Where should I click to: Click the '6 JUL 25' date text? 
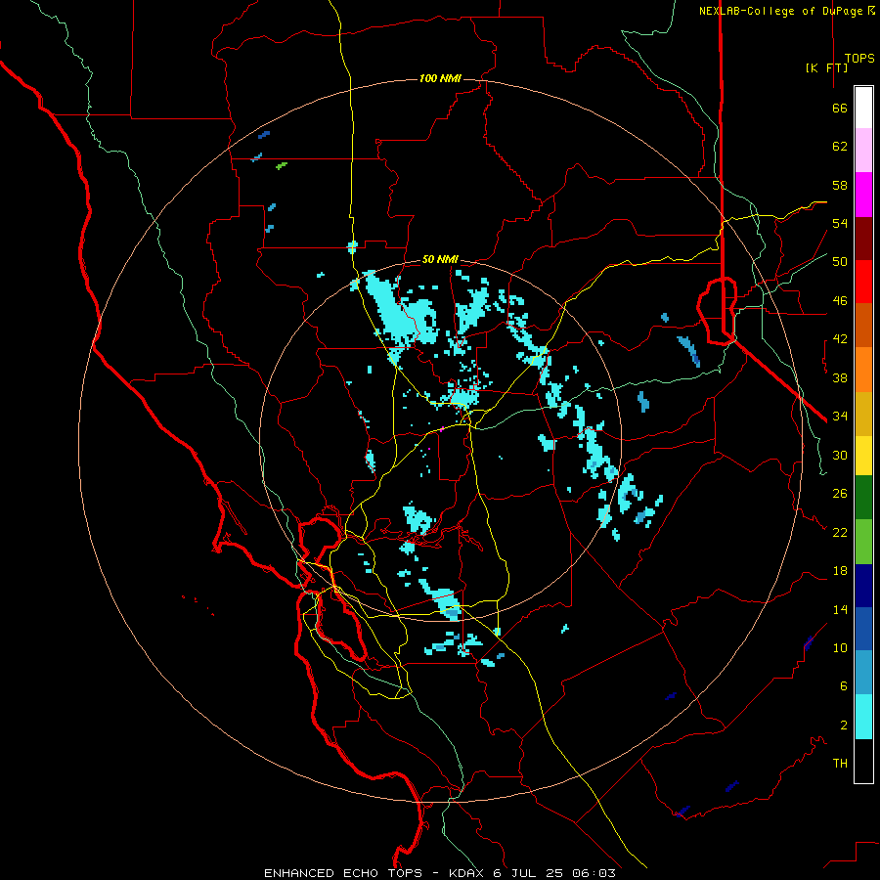[529, 873]
